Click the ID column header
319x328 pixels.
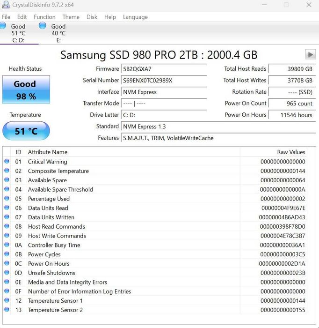[18, 152]
